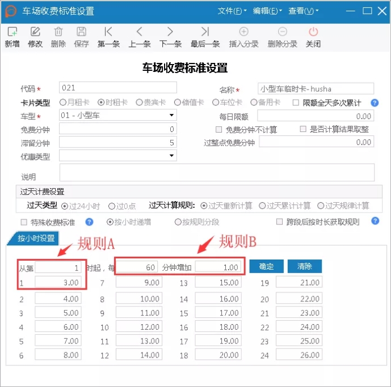Click the 从第 start hour field
Screen dimensions: 391x387
pos(58,267)
